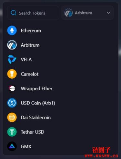Viewport: 121px width, 159px height.
Task: Click the Tether USD green icon
Action: [12, 132]
